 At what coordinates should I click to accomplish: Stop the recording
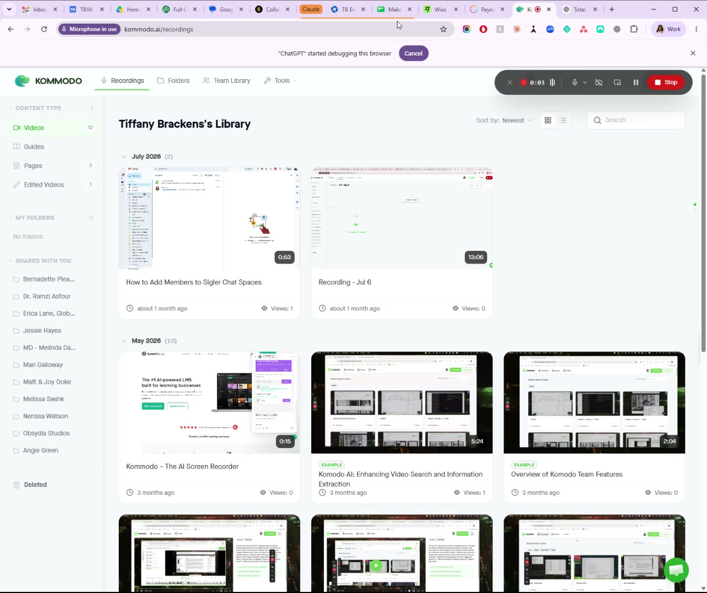point(666,82)
